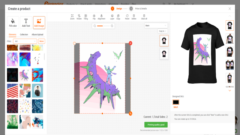Screen dimensions: 240x135
Task: Select the Fill color tool
Action: (x=13, y=23)
